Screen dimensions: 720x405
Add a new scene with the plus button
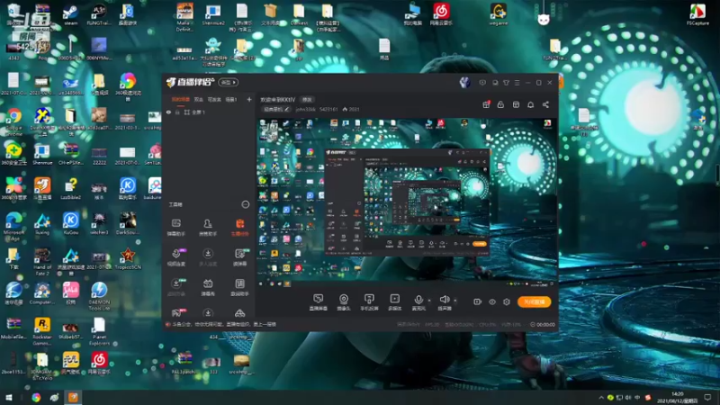click(x=249, y=99)
